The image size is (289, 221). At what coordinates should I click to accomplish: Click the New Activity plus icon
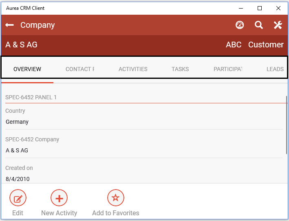59,199
